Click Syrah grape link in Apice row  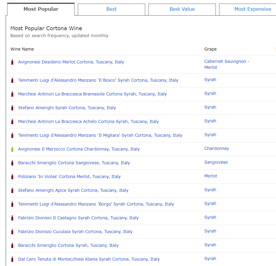click(210, 190)
